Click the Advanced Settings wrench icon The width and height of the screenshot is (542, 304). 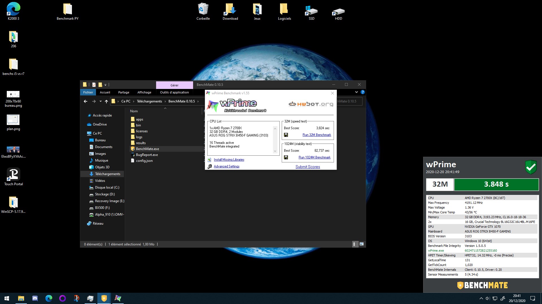click(209, 166)
